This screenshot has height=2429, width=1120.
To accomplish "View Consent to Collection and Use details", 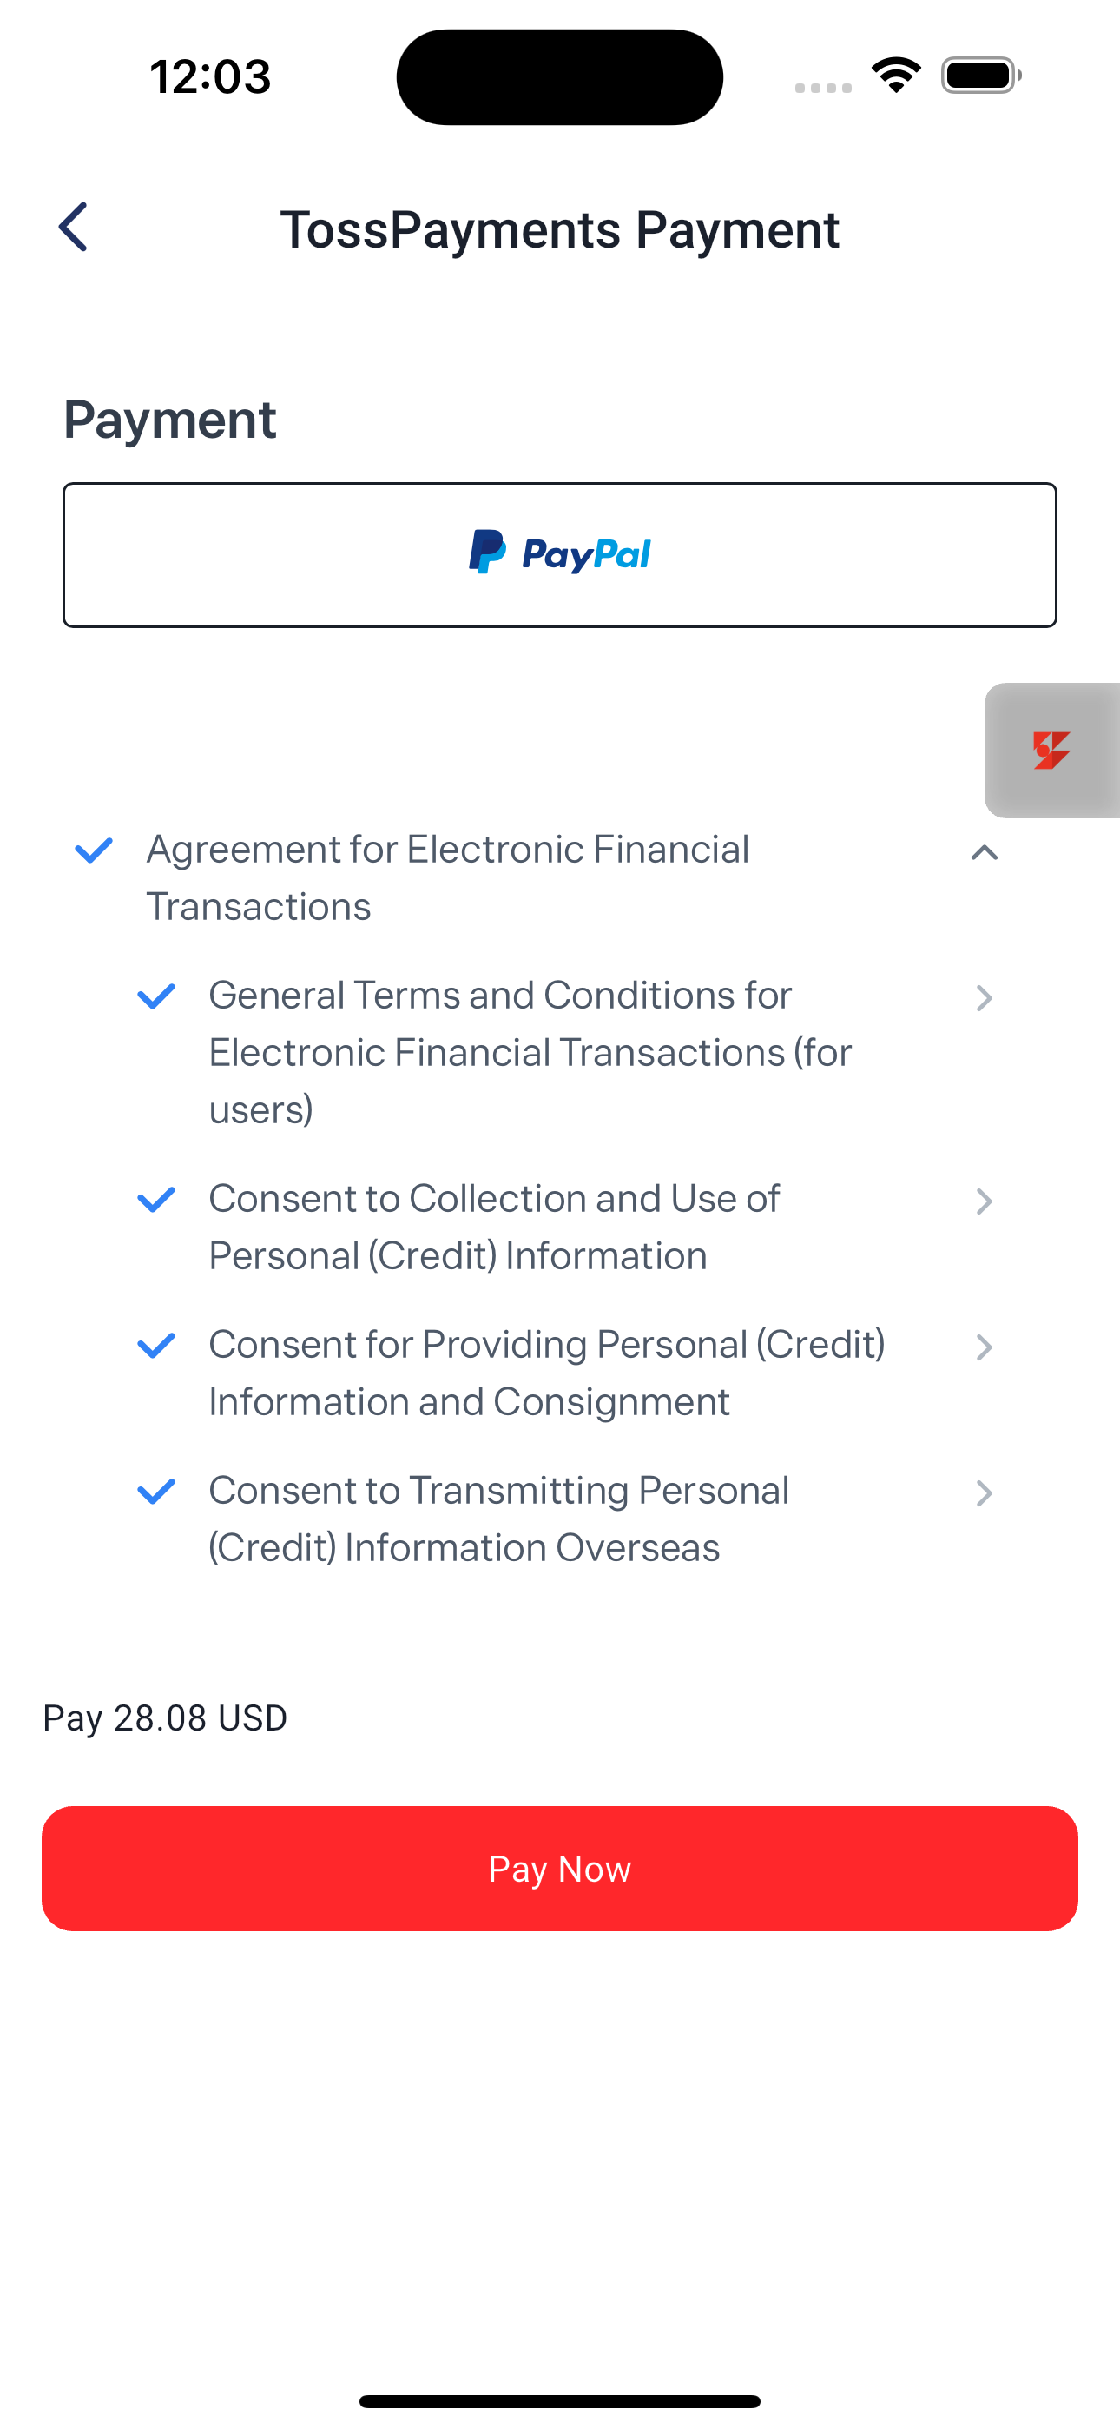I will click(x=984, y=1201).
